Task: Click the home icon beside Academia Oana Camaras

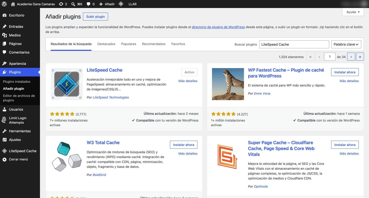Action: click(13, 4)
